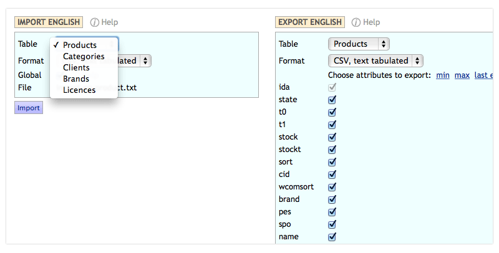Uncheck the name attribute checkbox
Screen dimensions: 499x253
(332, 237)
